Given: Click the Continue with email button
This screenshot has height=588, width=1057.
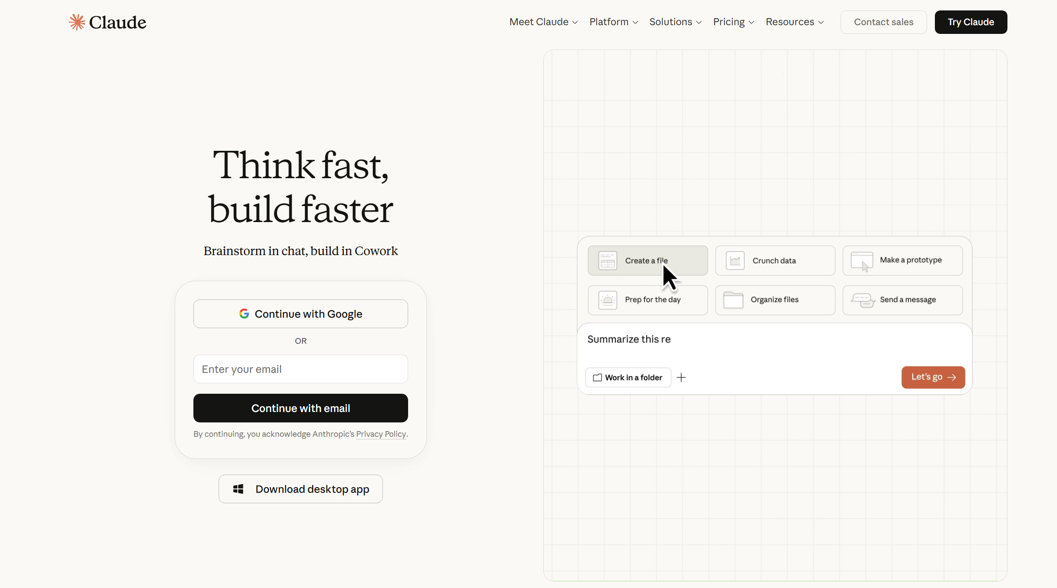Looking at the screenshot, I should click(300, 408).
